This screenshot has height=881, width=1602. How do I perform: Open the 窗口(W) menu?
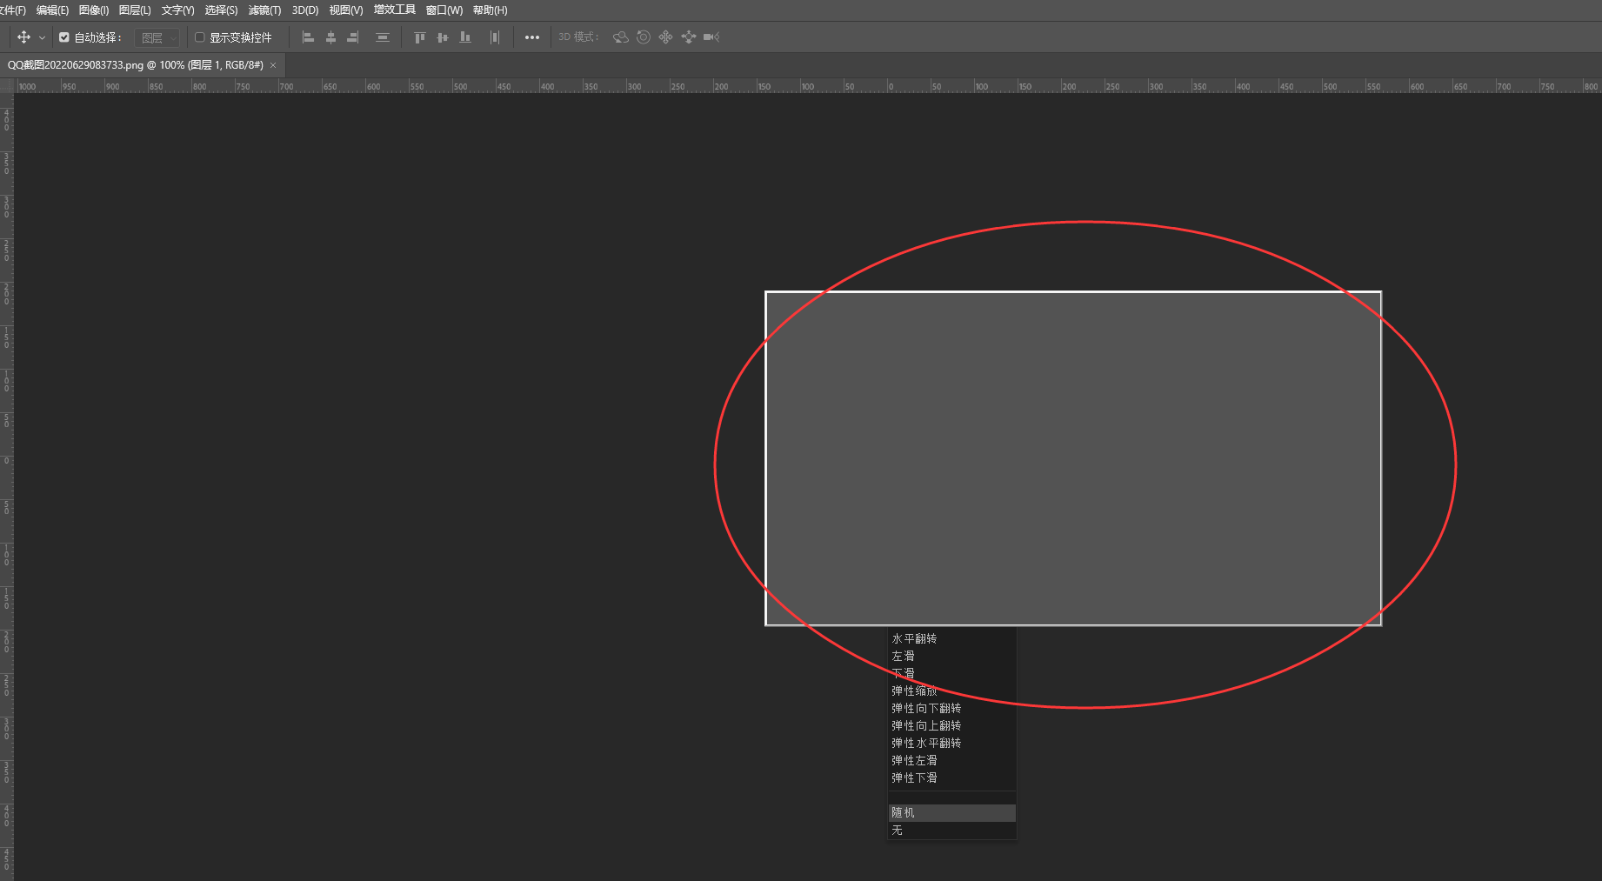click(x=444, y=10)
